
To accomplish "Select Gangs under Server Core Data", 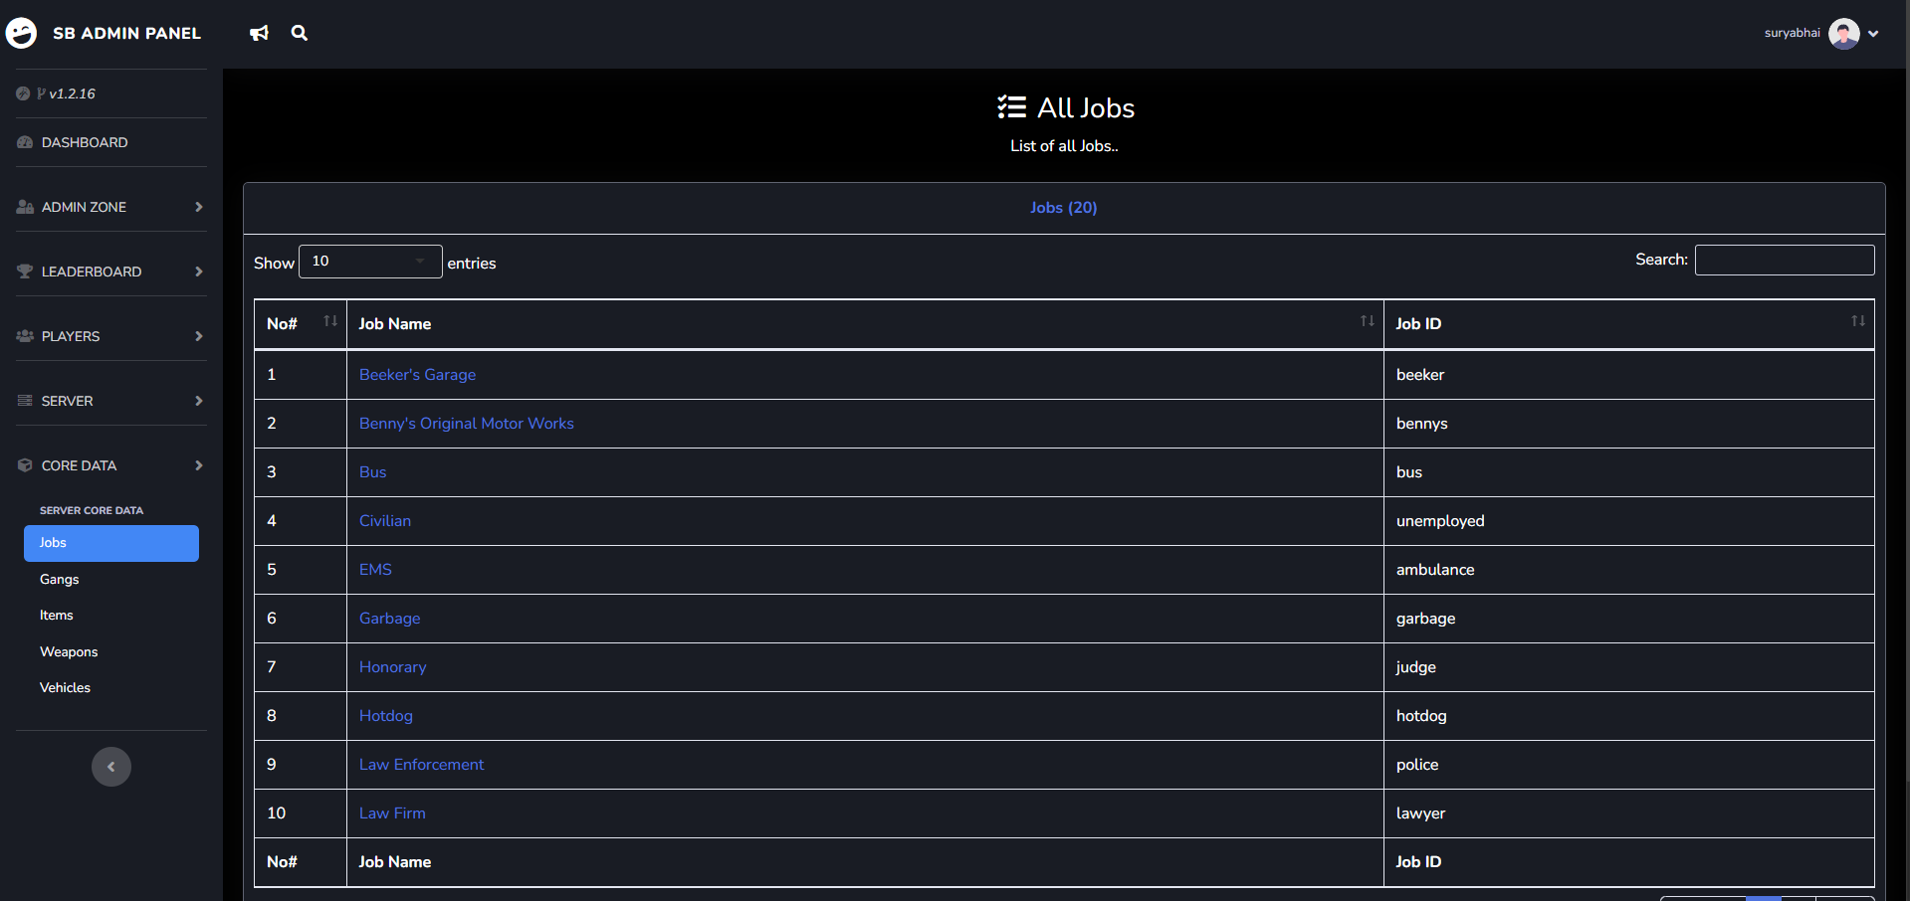I will [x=60, y=579].
